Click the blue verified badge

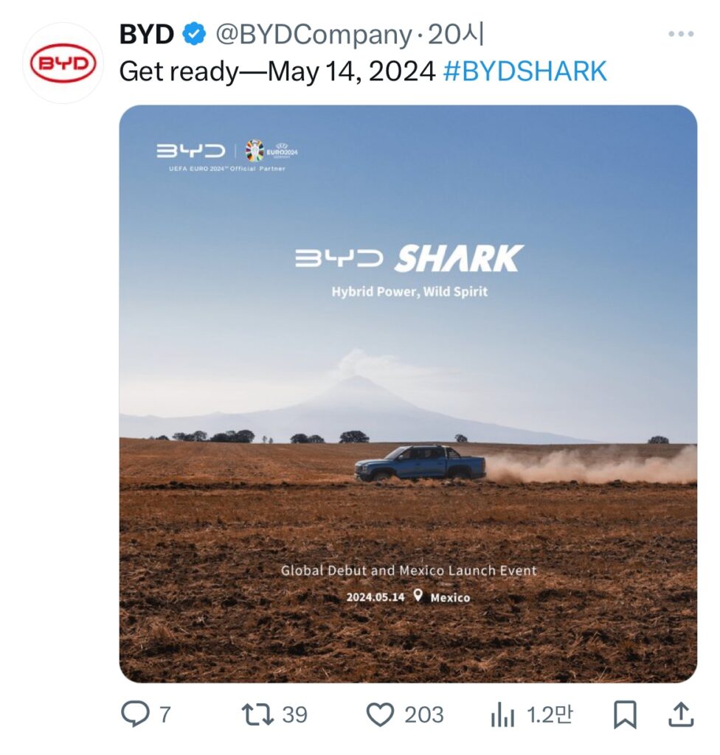[194, 35]
